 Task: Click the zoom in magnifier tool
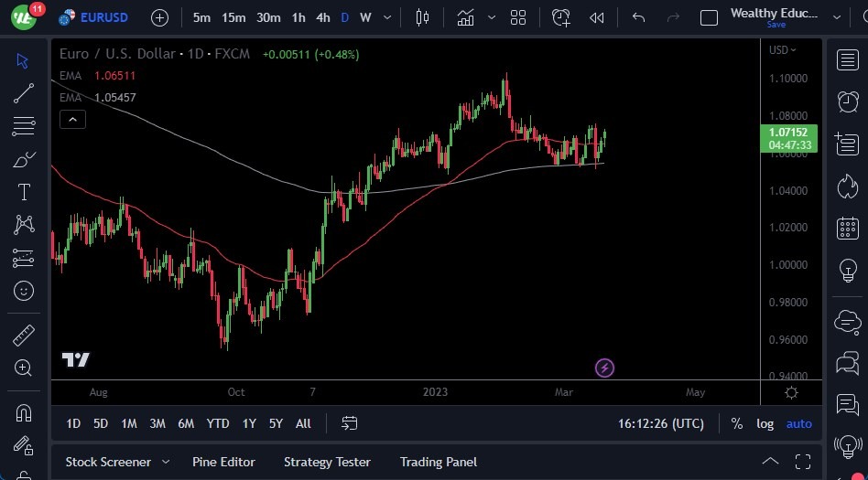click(x=24, y=368)
